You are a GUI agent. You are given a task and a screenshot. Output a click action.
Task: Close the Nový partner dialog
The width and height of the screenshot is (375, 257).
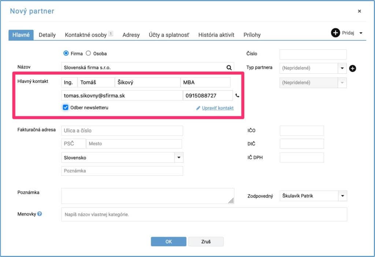[359, 11]
